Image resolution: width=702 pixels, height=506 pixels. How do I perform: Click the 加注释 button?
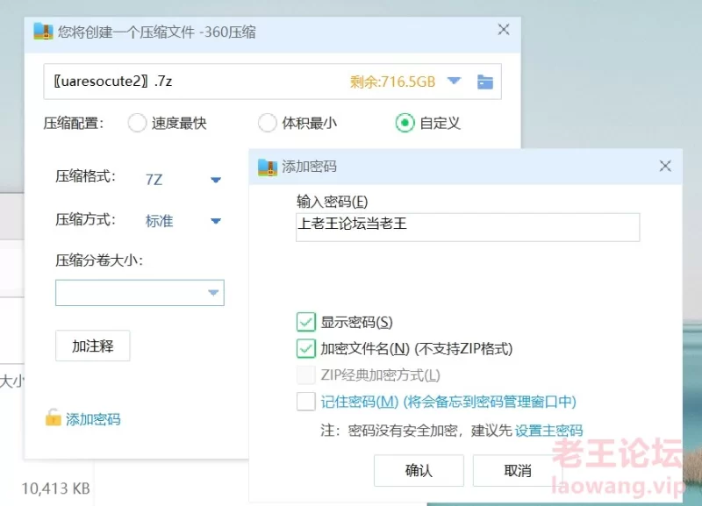(93, 346)
